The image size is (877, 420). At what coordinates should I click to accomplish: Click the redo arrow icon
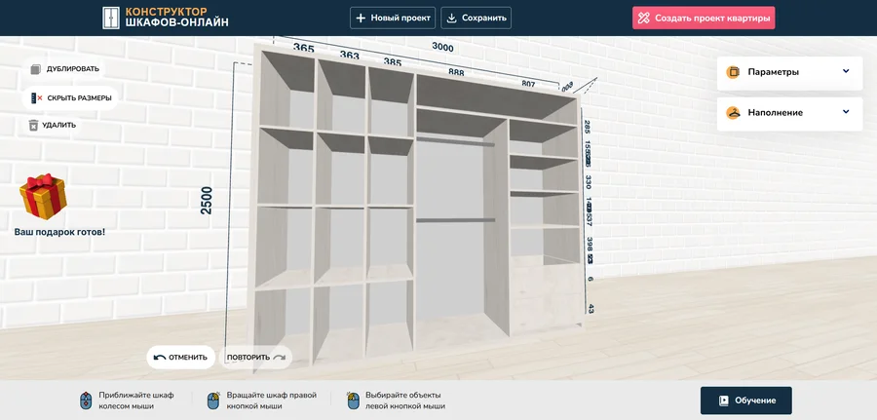coord(280,358)
